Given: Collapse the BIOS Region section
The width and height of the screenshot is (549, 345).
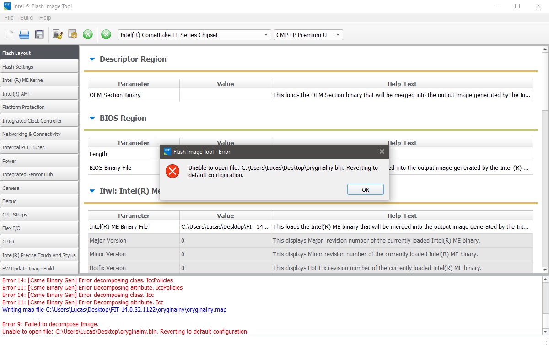Looking at the screenshot, I should point(92,119).
